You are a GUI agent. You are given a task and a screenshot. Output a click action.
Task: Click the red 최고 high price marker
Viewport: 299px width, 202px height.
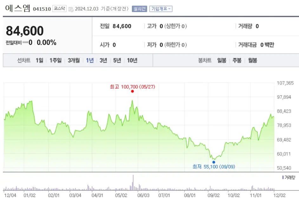[132, 91]
